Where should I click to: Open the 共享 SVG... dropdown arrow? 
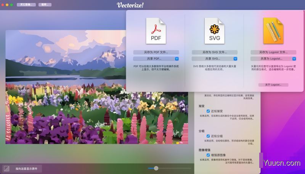pyautogui.click(x=235, y=59)
